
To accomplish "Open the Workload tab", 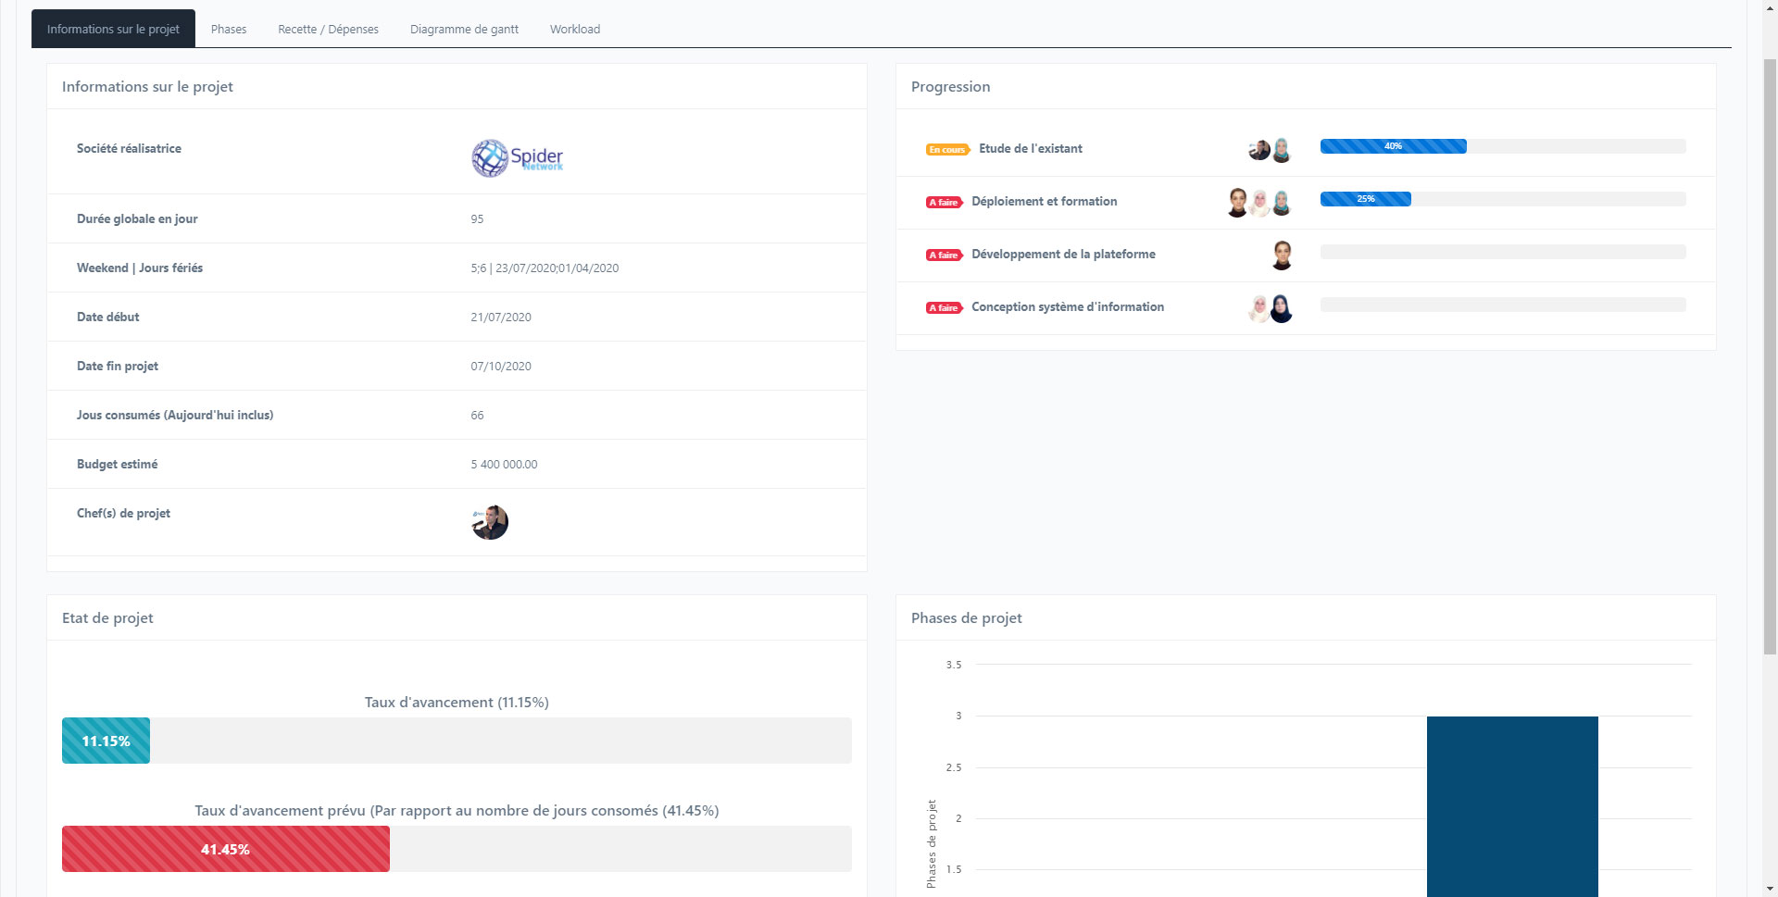I will (x=575, y=29).
